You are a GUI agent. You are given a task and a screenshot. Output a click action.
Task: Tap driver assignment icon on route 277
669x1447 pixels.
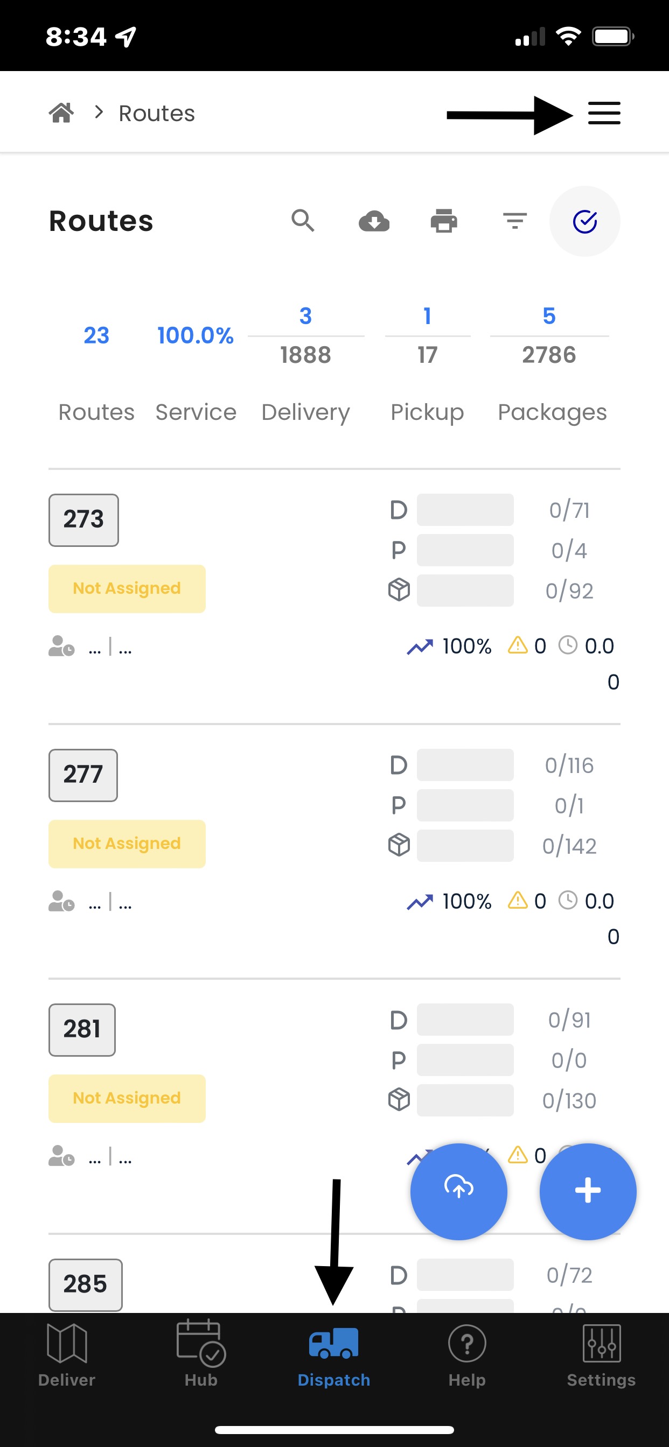[x=61, y=901]
